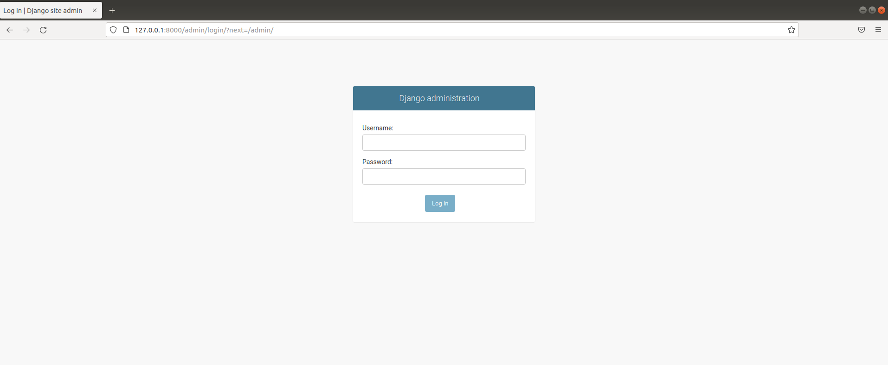The image size is (888, 365).
Task: Reload the current page
Action: point(43,30)
